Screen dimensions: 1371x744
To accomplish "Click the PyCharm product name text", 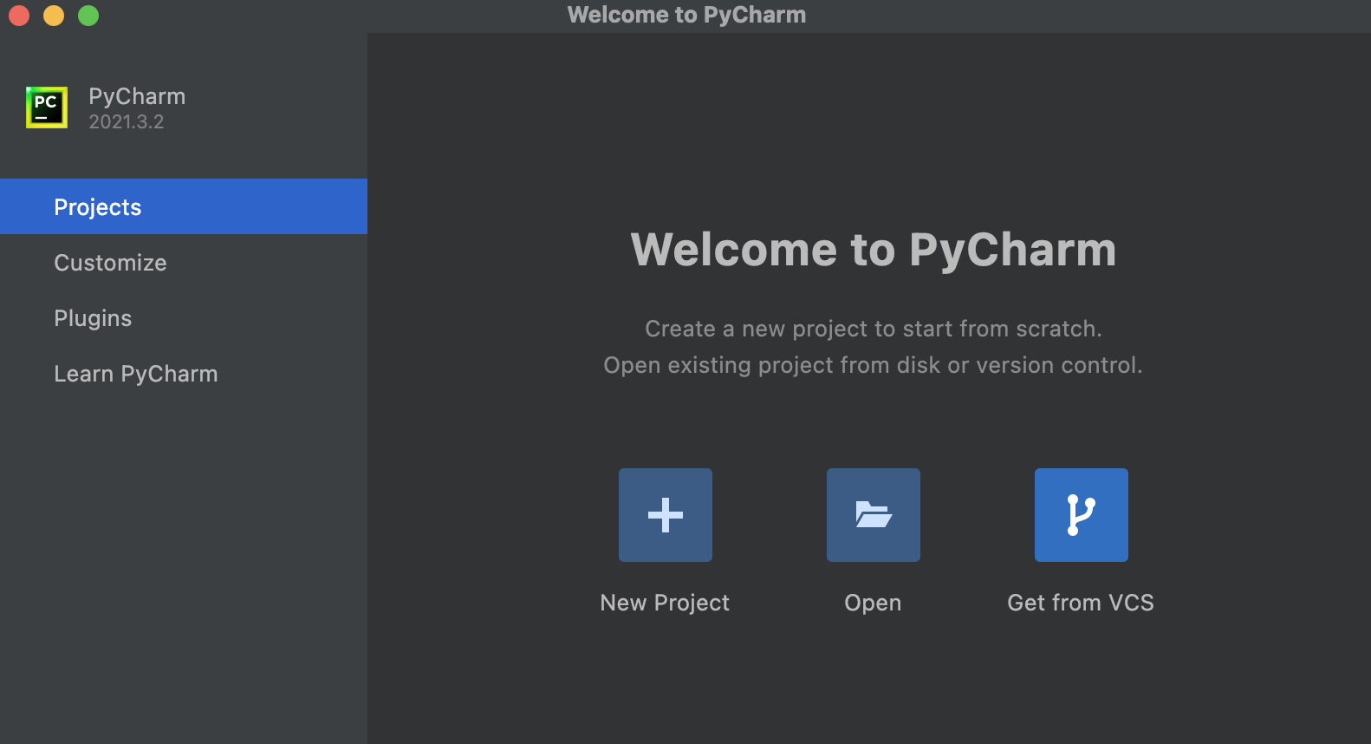I will (137, 96).
